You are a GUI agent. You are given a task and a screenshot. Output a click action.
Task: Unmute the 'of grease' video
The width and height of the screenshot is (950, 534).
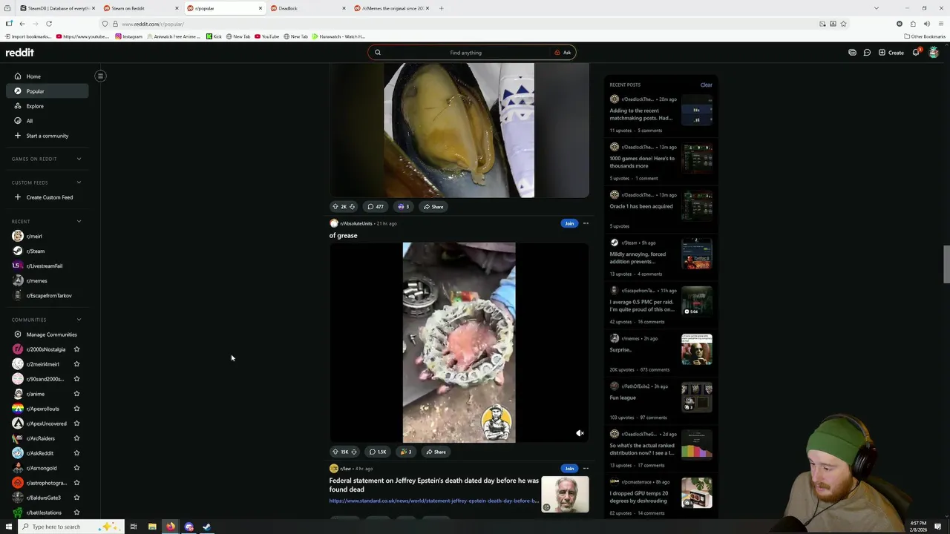[580, 433]
